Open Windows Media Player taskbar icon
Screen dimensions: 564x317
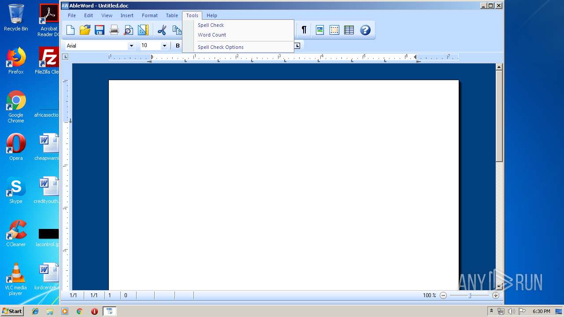(x=65, y=311)
